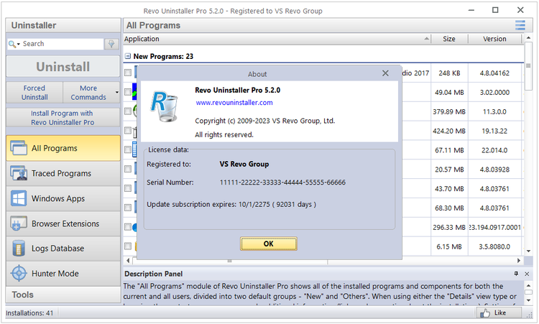Maximize the Revo Uninstaller window

(495, 10)
